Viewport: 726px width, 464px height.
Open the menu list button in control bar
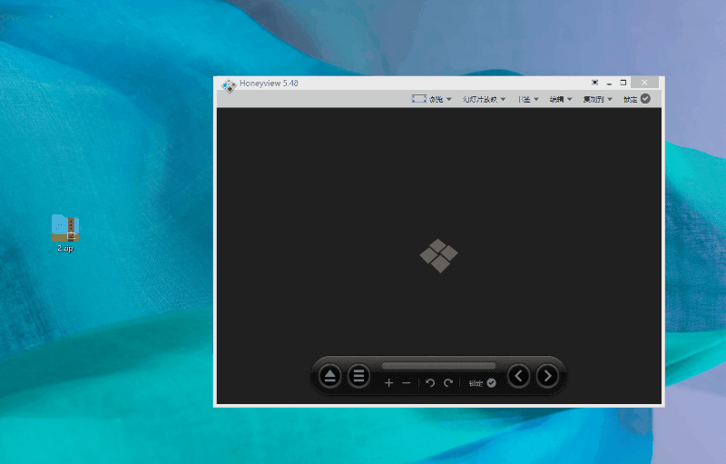pos(359,376)
